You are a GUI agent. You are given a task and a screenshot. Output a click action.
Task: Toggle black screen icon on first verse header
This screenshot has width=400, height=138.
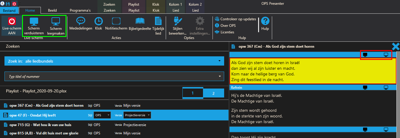tap(365, 55)
